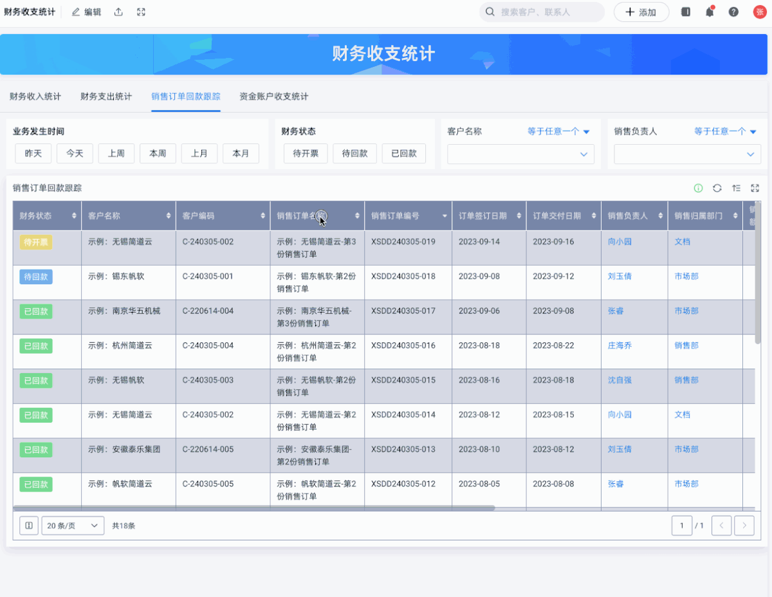Click the share/export icon in top toolbar
The height and width of the screenshot is (597, 772).
118,12
